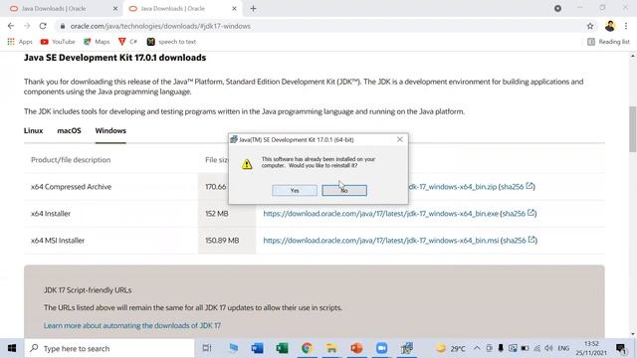Open File Explorer from the taskbar

(x=331, y=348)
